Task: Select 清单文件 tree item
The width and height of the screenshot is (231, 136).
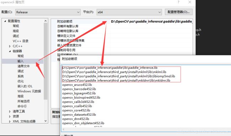Action: [x=23, y=66]
